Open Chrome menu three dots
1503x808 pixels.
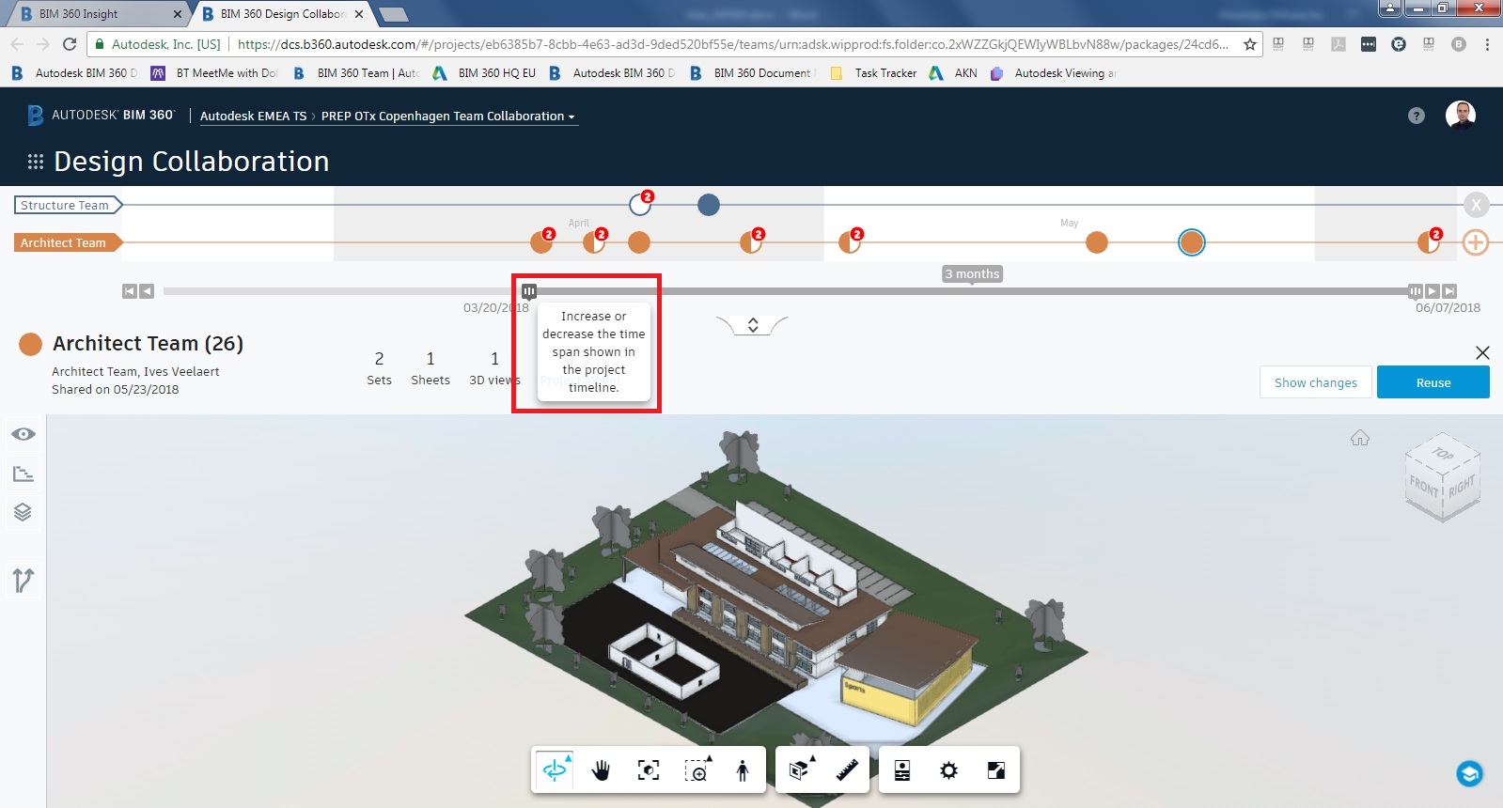coord(1487,44)
